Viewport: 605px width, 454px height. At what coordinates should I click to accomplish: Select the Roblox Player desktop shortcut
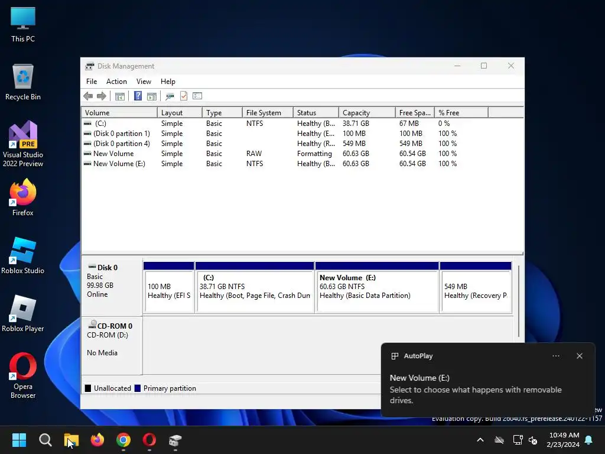point(23,313)
